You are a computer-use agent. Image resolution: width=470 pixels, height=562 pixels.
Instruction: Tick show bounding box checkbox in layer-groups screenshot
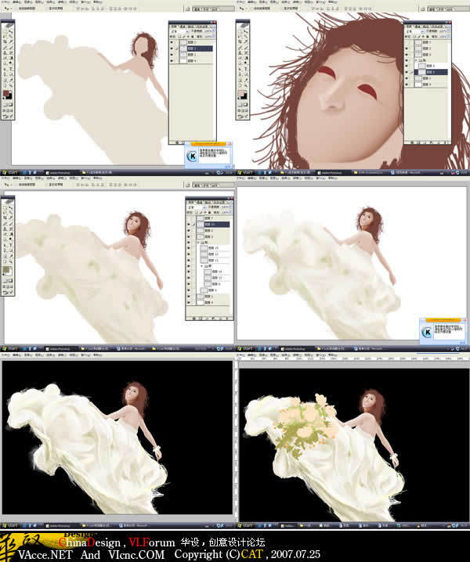click(47, 185)
